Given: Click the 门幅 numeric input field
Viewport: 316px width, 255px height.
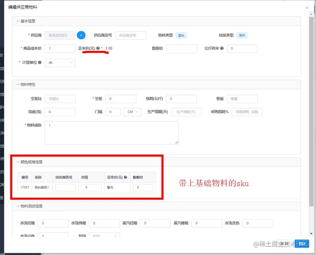Looking at the screenshot, I should pyautogui.click(x=113, y=112).
